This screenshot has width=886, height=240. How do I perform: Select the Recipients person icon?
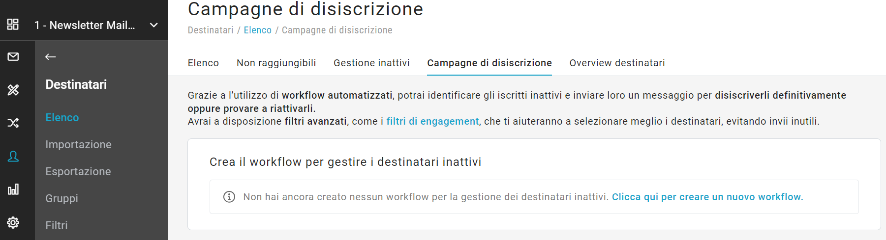click(x=13, y=157)
